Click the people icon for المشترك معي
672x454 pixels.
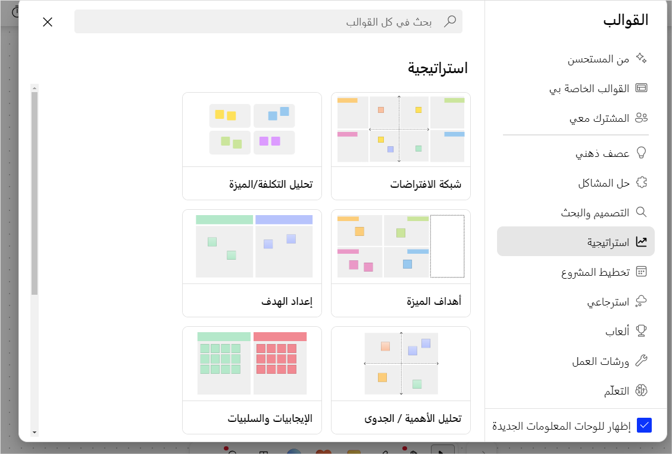tap(641, 118)
